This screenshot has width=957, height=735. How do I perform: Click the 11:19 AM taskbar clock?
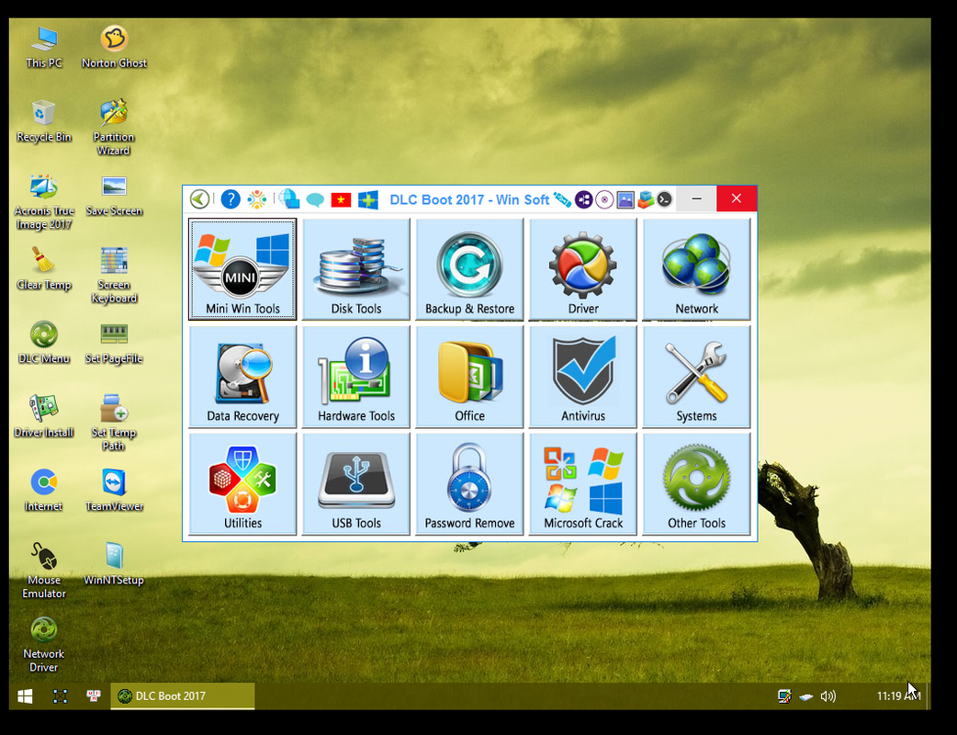pyautogui.click(x=898, y=695)
